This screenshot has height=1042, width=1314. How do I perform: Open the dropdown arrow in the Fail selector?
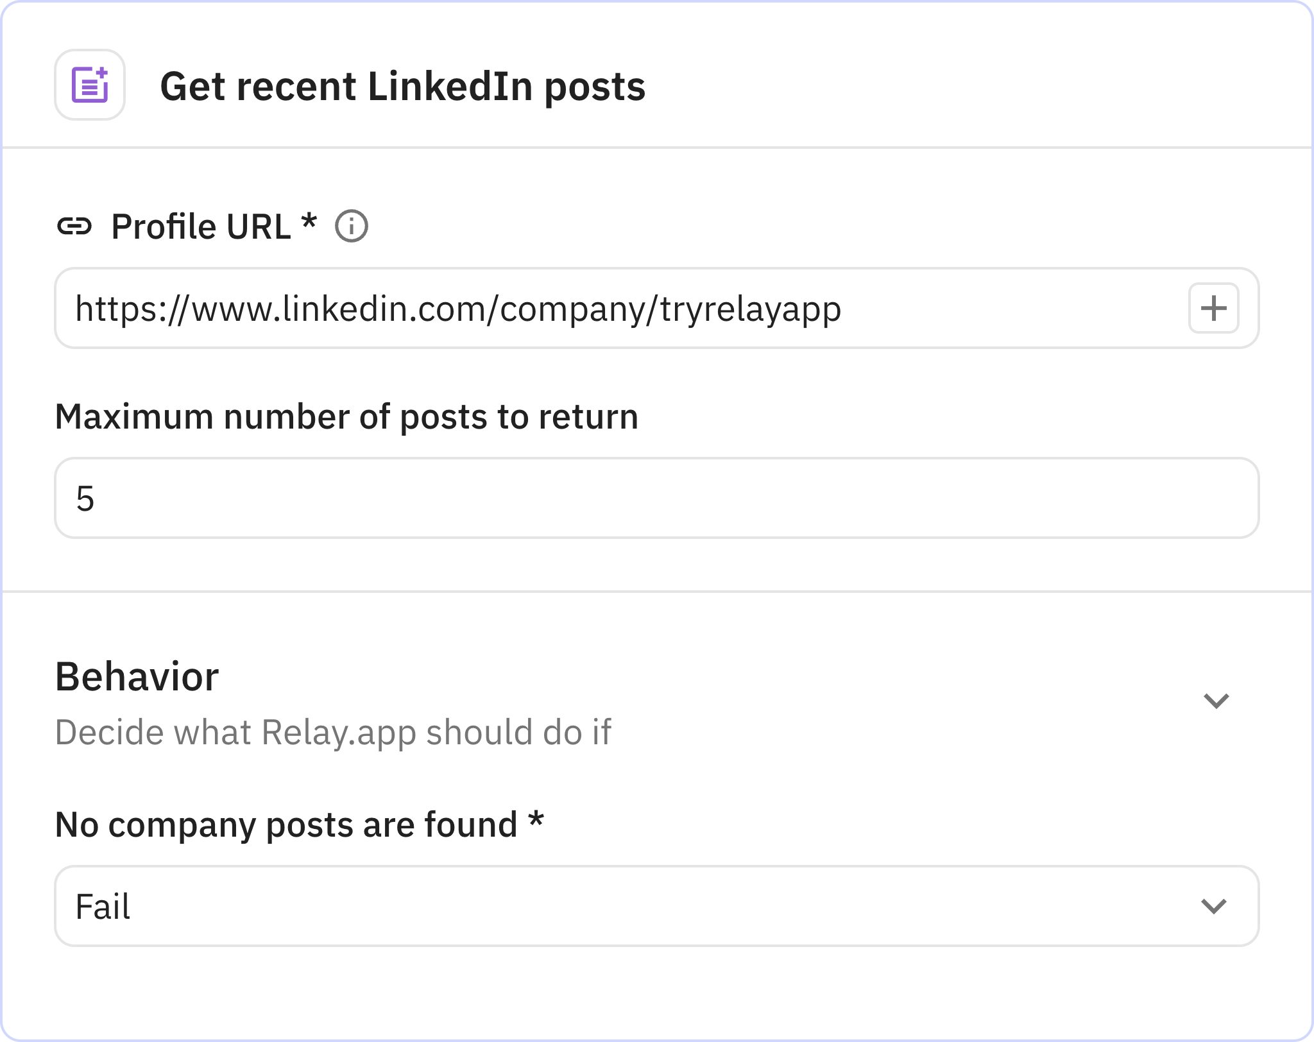click(x=1213, y=906)
